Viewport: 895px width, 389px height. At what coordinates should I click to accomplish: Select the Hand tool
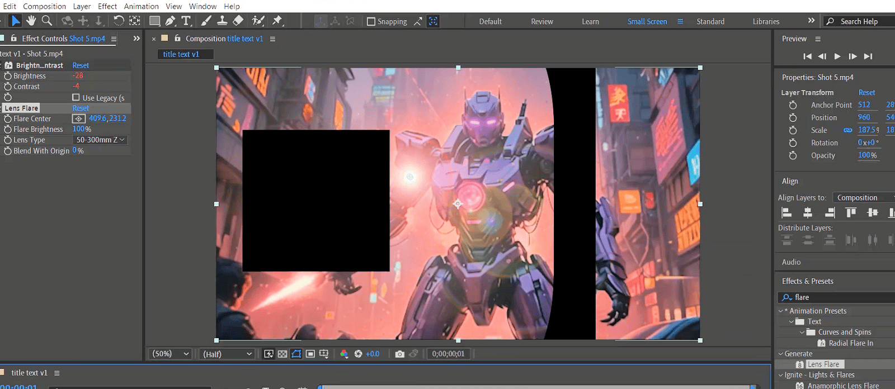[x=31, y=21]
